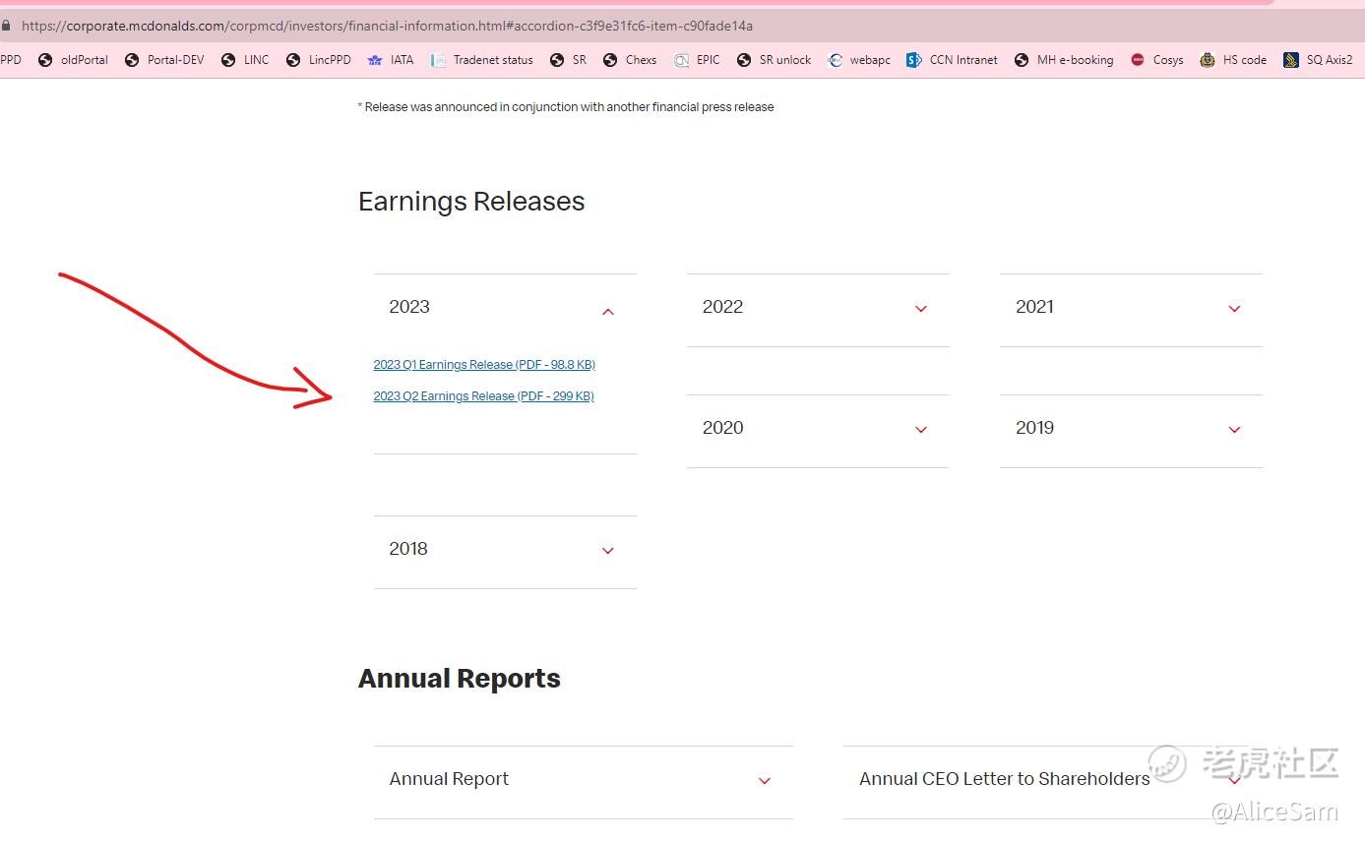Screen dimensions: 1365x842
Task: Collapse the 2023 earnings accordion
Action: tap(505, 308)
